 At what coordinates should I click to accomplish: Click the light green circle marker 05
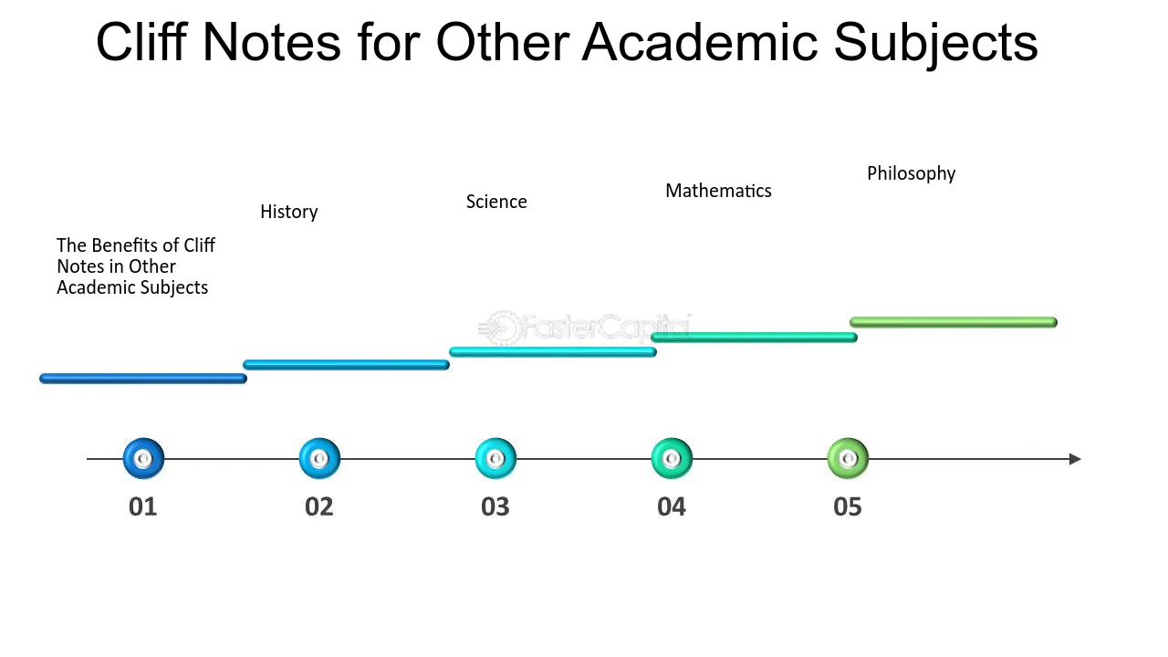pyautogui.click(x=848, y=459)
